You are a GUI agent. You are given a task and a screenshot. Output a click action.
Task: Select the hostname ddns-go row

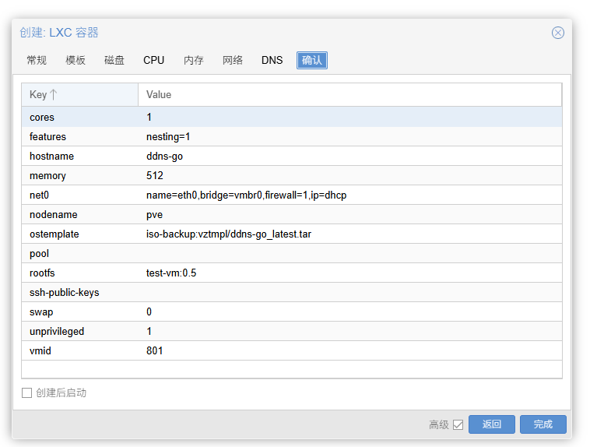(x=291, y=157)
